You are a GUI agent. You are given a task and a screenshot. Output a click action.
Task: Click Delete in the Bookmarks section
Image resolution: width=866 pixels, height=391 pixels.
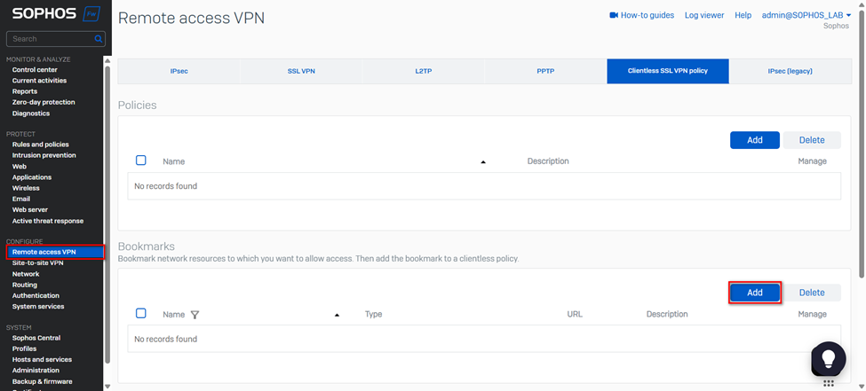point(811,293)
